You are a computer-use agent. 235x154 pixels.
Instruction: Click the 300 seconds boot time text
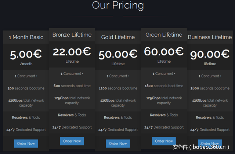coord(26,88)
